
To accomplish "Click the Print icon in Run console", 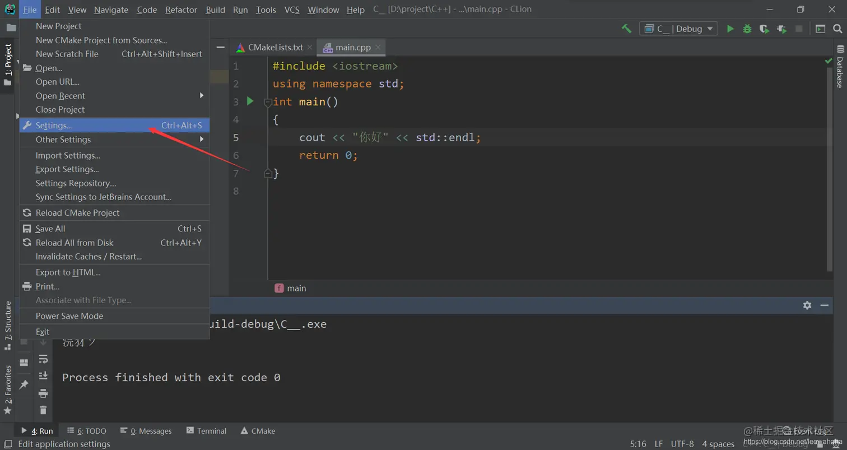I will tap(43, 393).
